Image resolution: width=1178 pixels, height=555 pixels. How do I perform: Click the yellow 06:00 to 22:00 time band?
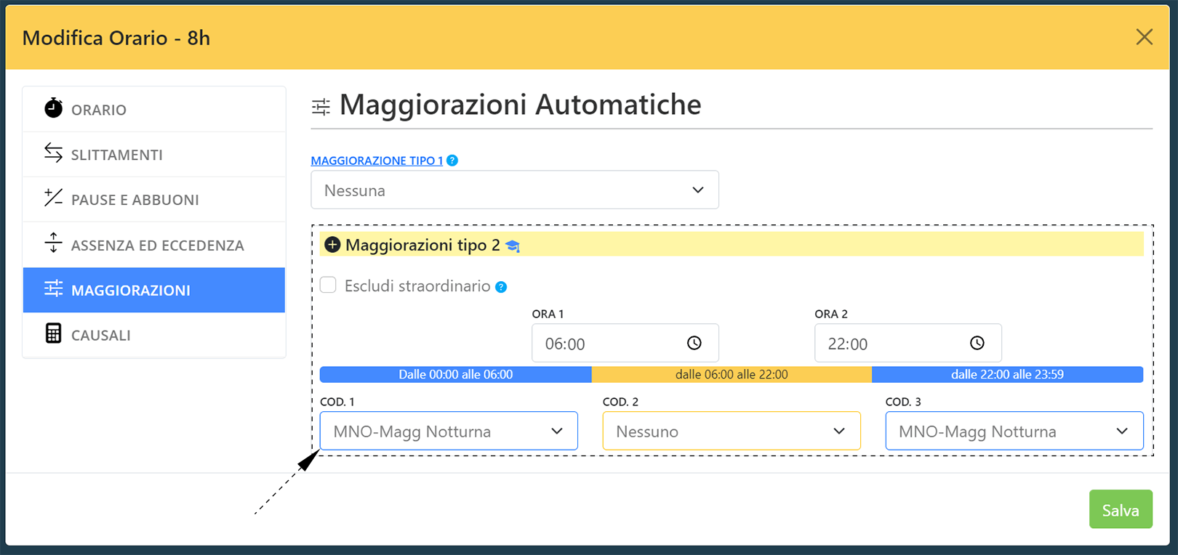[731, 375]
